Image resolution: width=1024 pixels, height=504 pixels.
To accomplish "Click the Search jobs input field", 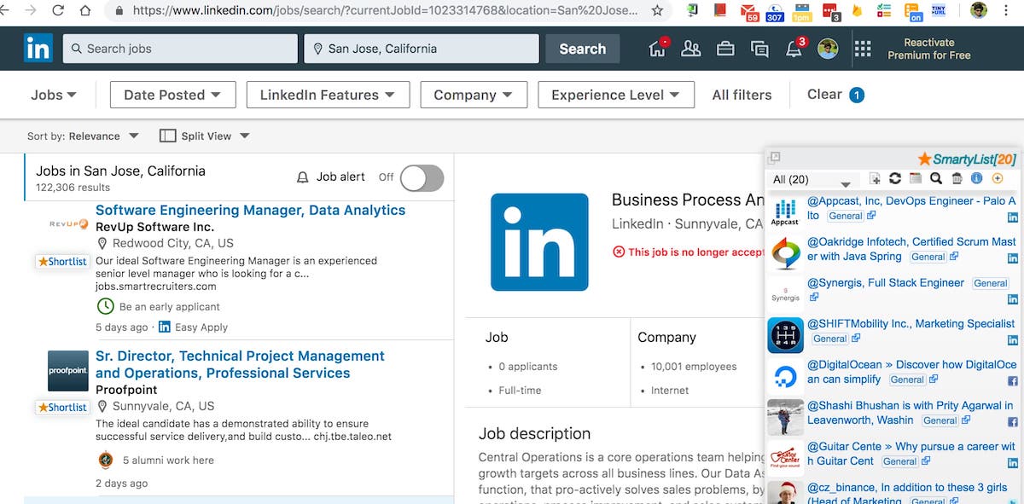I will pyautogui.click(x=181, y=49).
